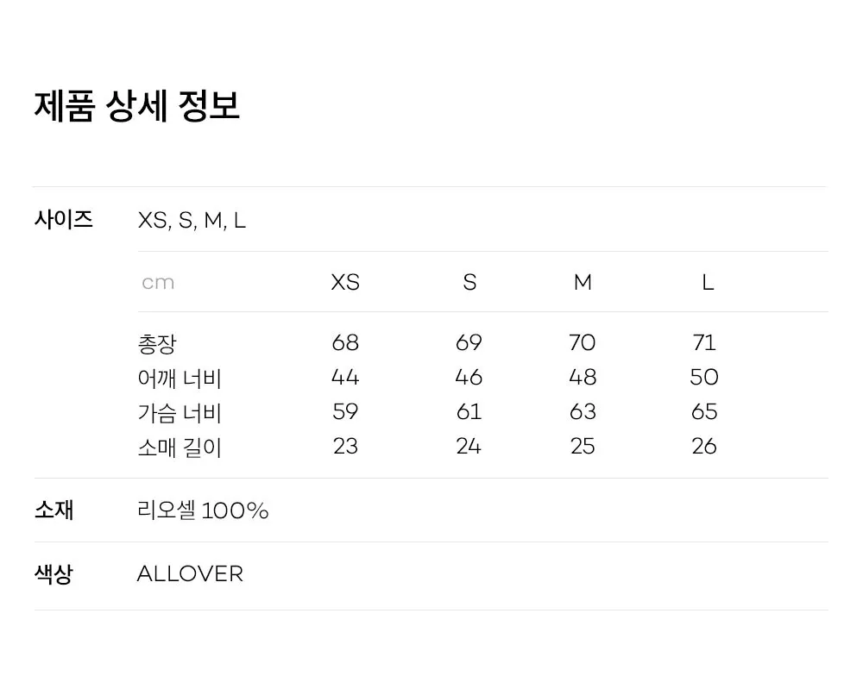Select the XS column header
This screenshot has width=863, height=695.
coord(345,282)
